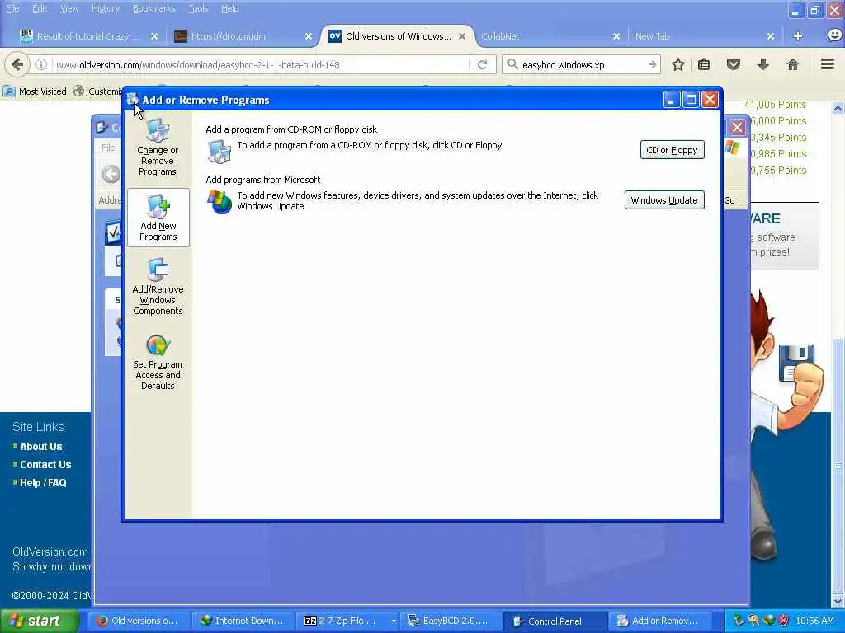Click the Start button

point(38,621)
